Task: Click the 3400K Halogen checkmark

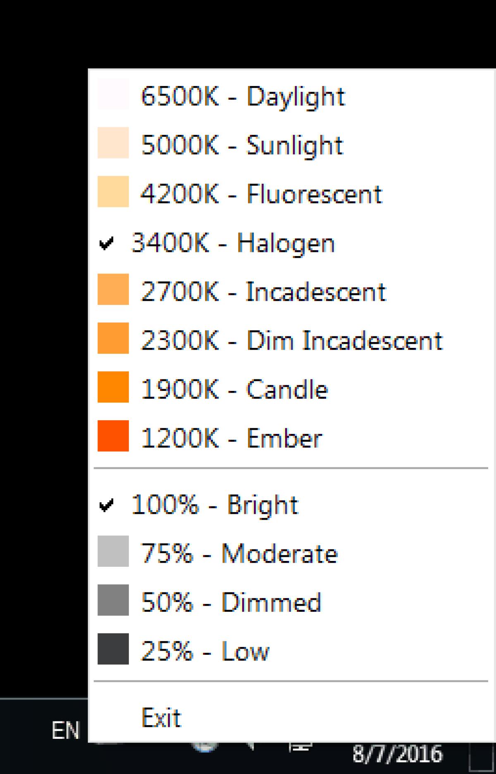Action: (x=107, y=243)
